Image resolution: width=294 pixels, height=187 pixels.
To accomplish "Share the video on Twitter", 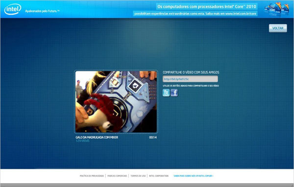I will [x=166, y=93].
